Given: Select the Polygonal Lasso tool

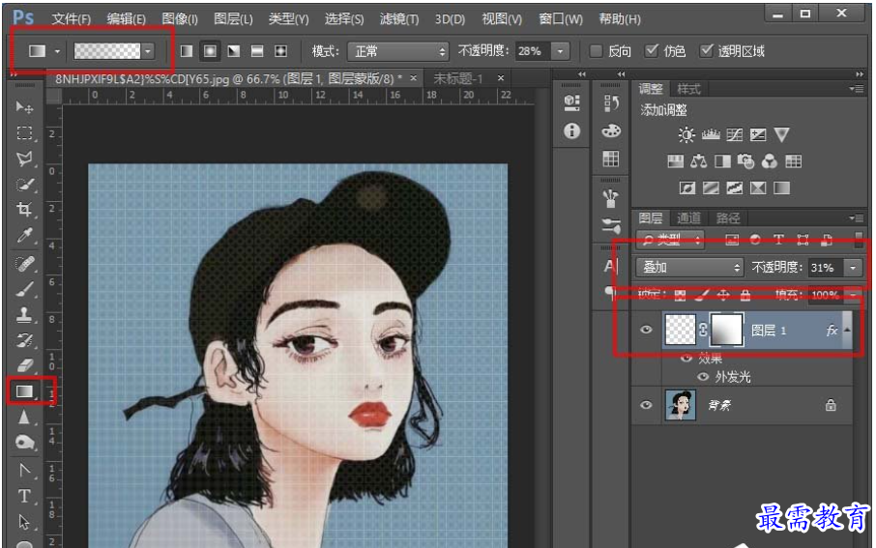Looking at the screenshot, I should point(24,159).
